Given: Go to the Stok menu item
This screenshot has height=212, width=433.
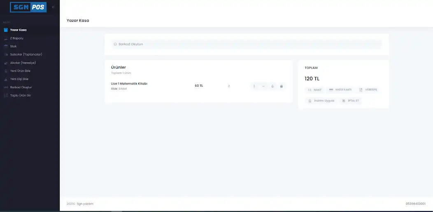Looking at the screenshot, I should [13, 46].
